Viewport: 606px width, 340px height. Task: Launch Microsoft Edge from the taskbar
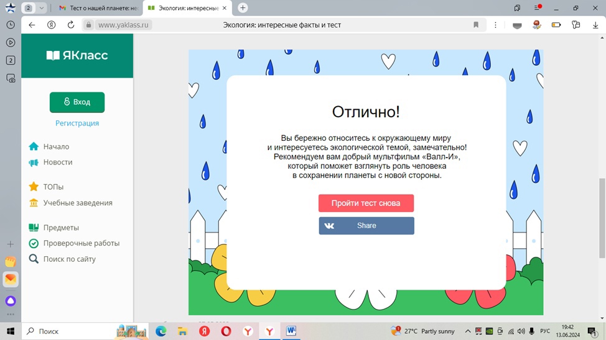point(161,331)
